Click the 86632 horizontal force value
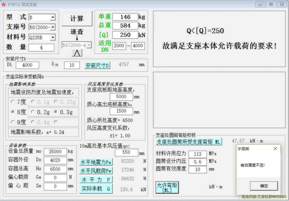Screen dimensions: 289x201 128,179
